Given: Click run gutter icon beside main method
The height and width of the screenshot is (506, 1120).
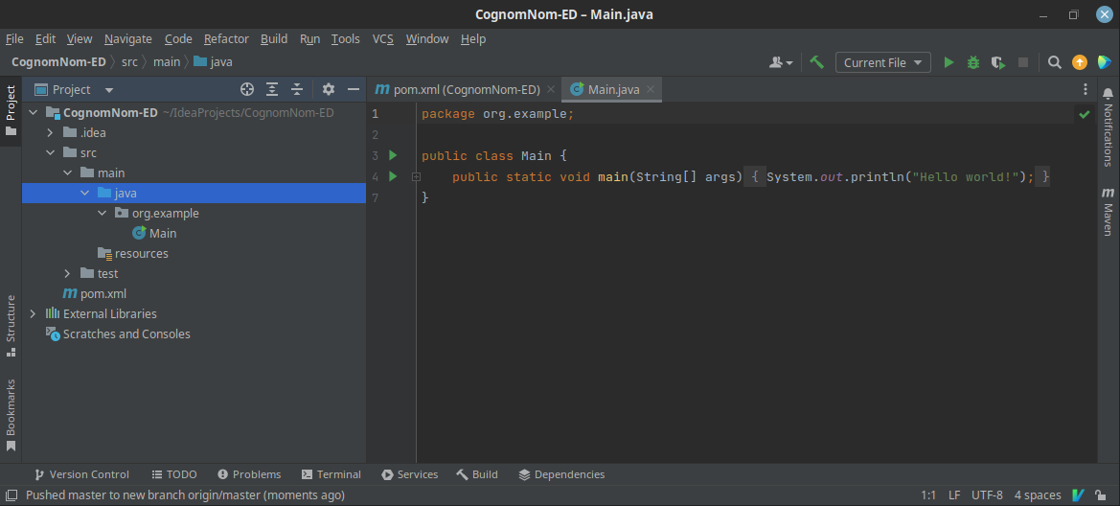Looking at the screenshot, I should [x=393, y=175].
